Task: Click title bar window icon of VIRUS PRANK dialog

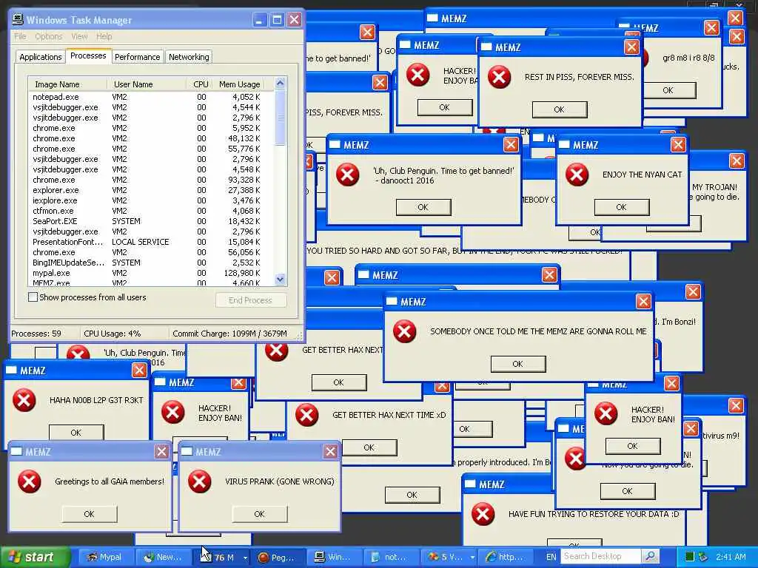Action: (x=187, y=452)
